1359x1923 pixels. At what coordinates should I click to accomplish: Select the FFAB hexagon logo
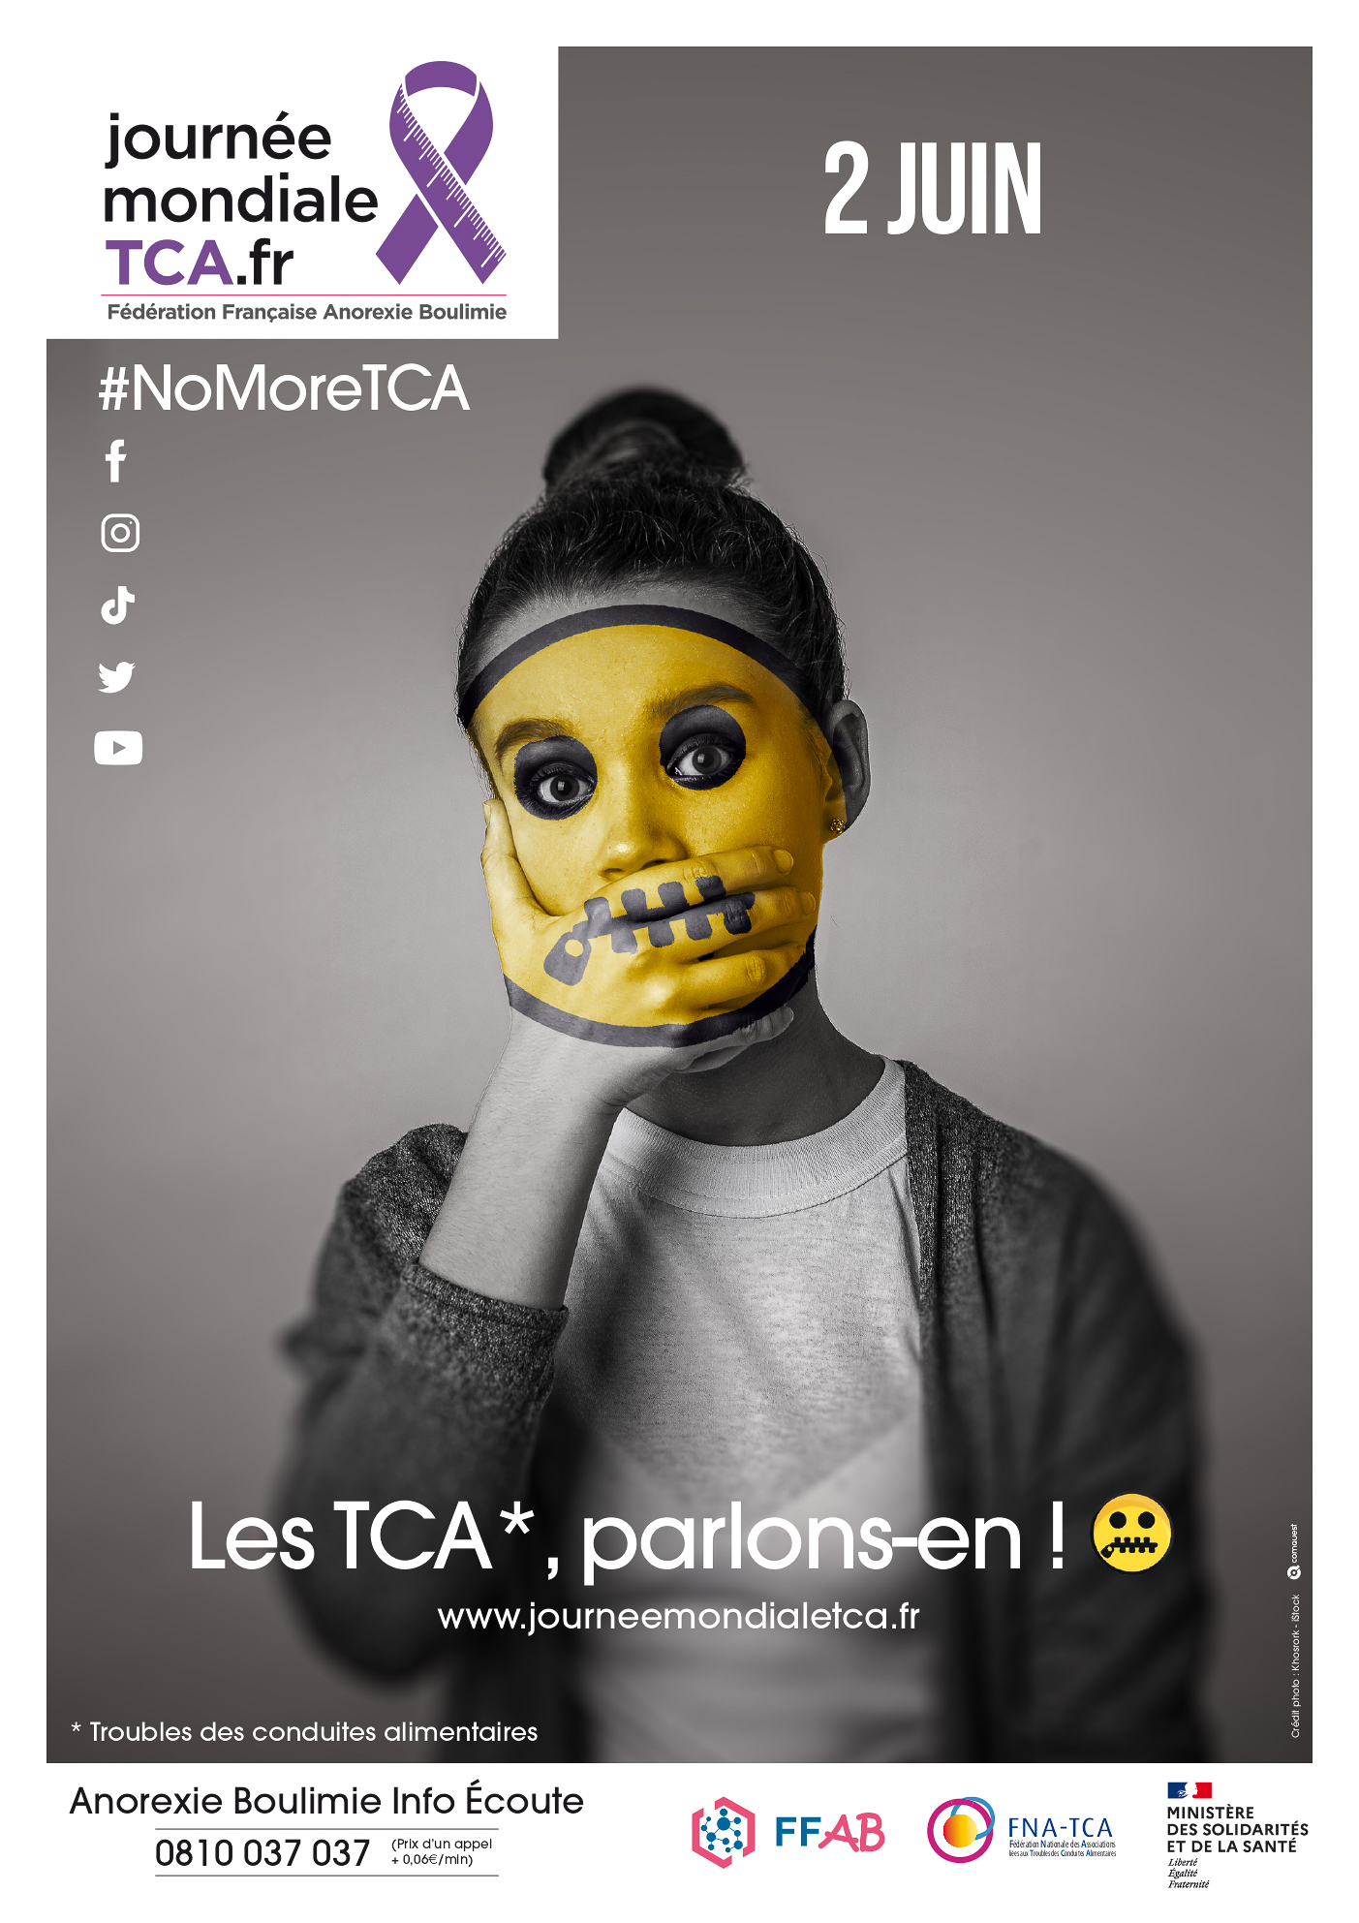724,1831
